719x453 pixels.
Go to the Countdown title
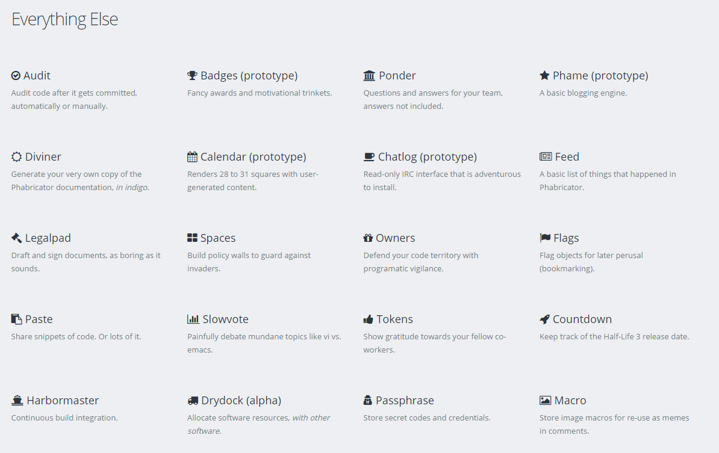(582, 319)
